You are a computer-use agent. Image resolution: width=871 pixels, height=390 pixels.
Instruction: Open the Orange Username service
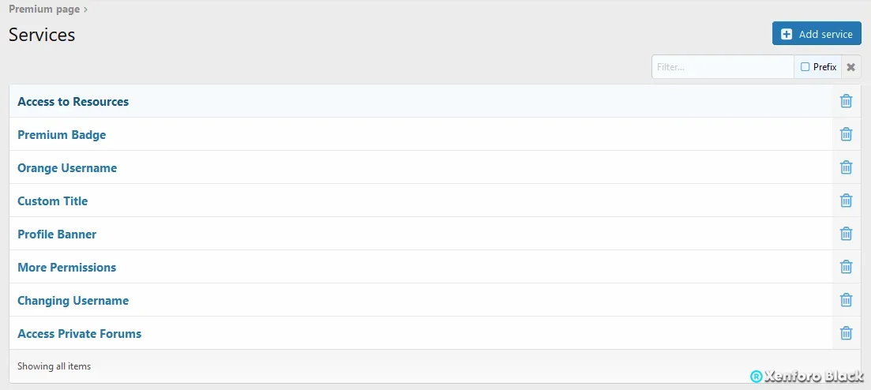(67, 168)
